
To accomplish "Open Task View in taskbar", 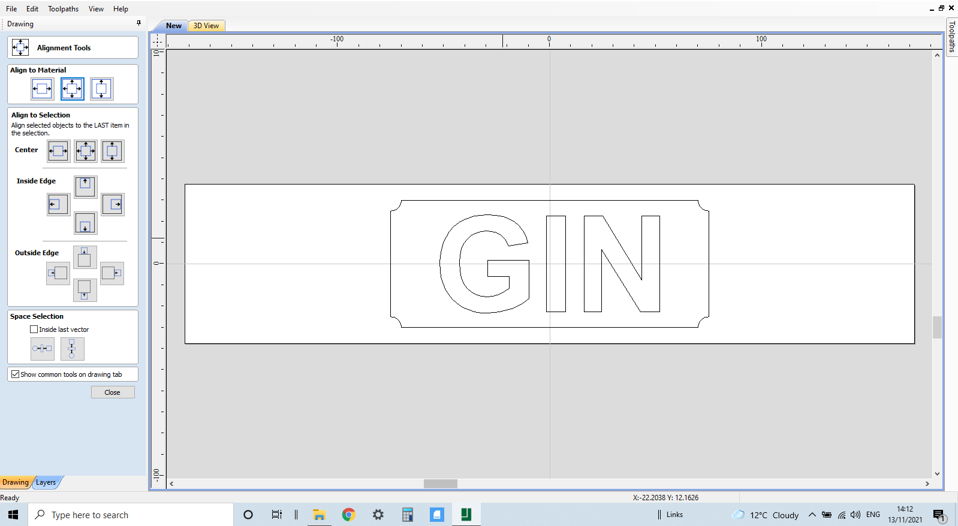I will 276,515.
